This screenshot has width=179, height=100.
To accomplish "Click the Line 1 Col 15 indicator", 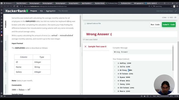I will (169, 17).
